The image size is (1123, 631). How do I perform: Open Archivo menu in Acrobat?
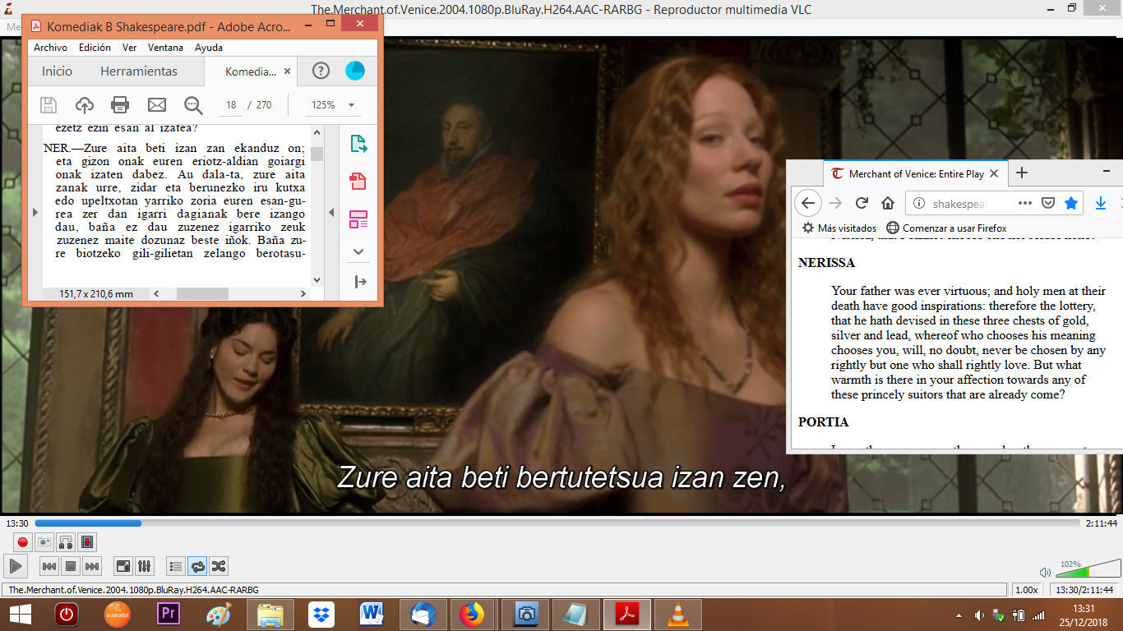[50, 48]
